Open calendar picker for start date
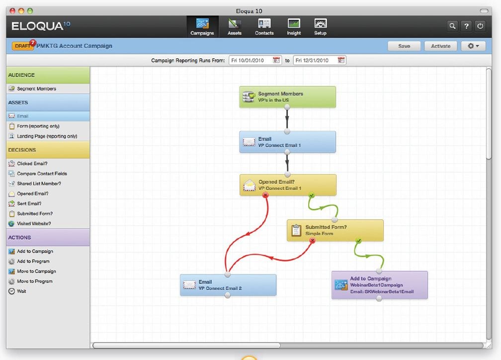This screenshot has height=360, width=501. [276, 60]
